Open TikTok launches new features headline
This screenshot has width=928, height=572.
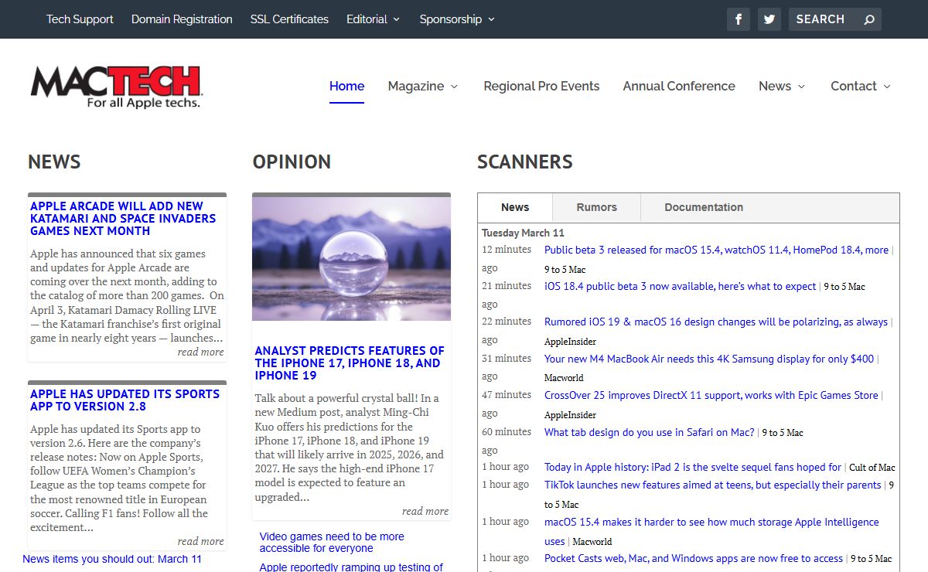pyautogui.click(x=713, y=485)
